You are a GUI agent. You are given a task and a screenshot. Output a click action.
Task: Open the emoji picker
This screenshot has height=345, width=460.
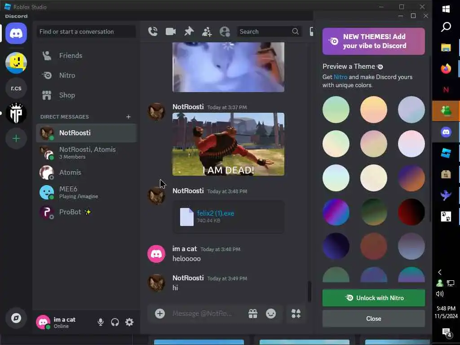click(271, 314)
